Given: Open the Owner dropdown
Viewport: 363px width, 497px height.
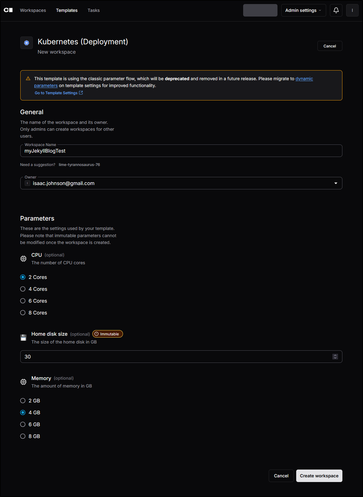Looking at the screenshot, I should pos(336,183).
